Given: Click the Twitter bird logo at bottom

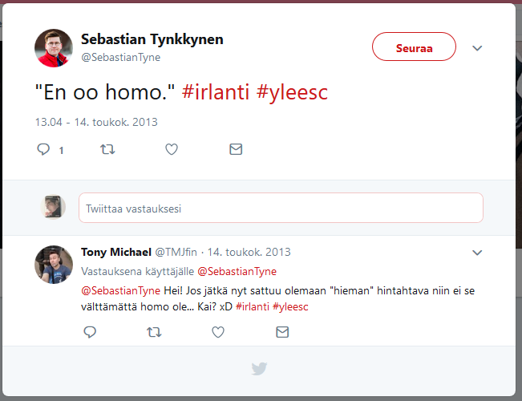Looking at the screenshot, I should point(259,369).
